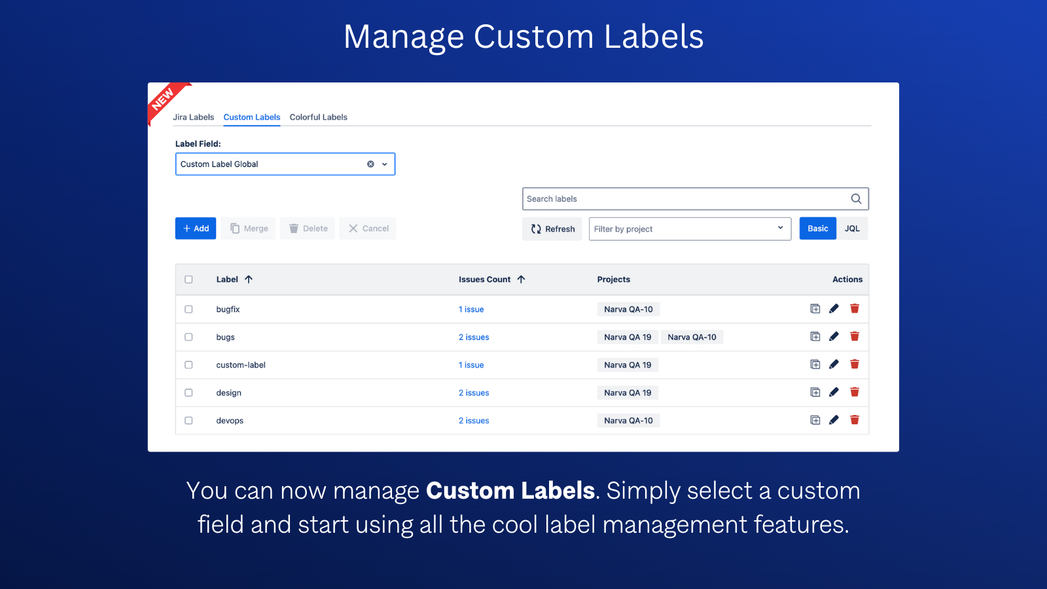Edit custom-label with the pencil icon
This screenshot has width=1047, height=589.
(x=834, y=365)
